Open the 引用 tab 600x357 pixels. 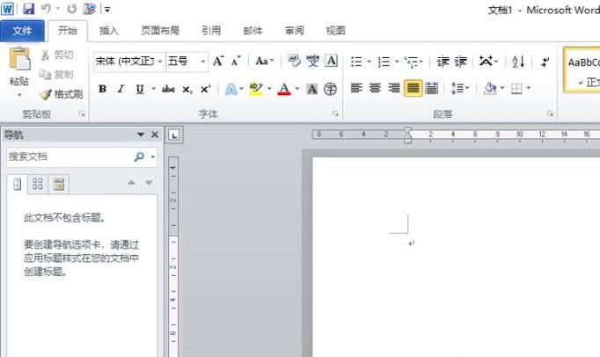point(211,31)
